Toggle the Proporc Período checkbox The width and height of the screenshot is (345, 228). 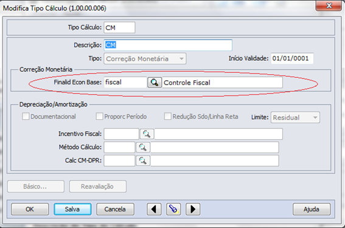[x=99, y=116]
